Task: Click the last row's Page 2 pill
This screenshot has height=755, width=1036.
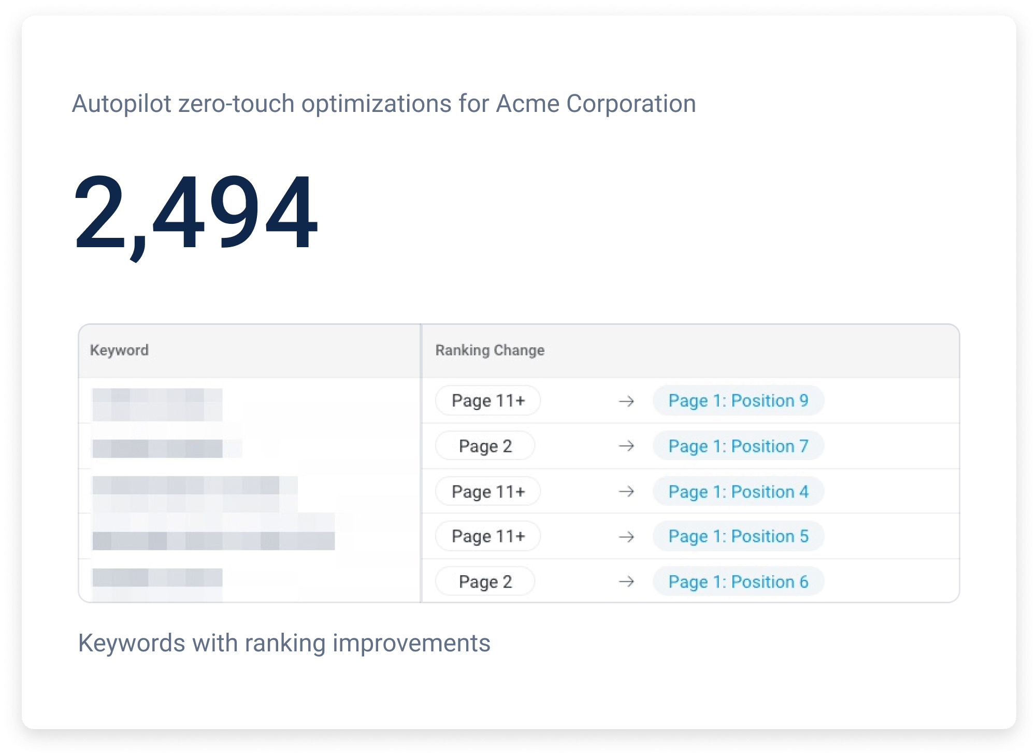Action: coord(485,581)
